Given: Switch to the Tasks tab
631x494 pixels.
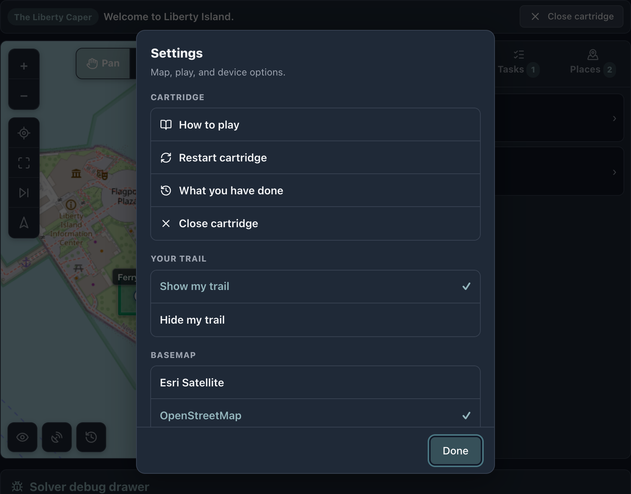Looking at the screenshot, I should [x=519, y=63].
